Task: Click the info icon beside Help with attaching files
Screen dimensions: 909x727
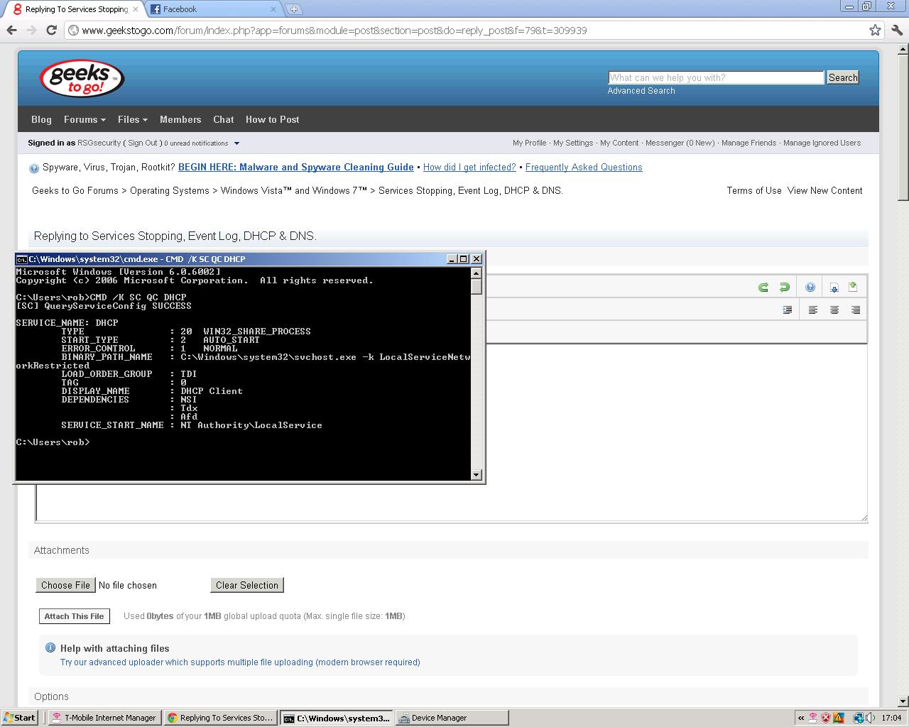Action: (50, 647)
